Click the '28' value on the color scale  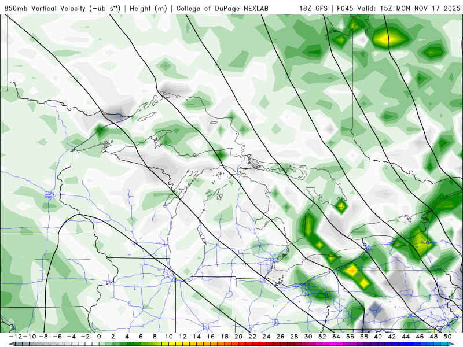(294, 337)
